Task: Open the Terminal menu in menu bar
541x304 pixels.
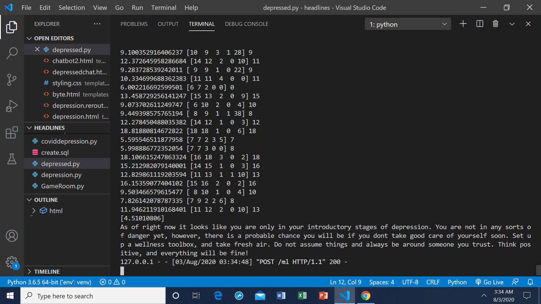Action: [163, 8]
